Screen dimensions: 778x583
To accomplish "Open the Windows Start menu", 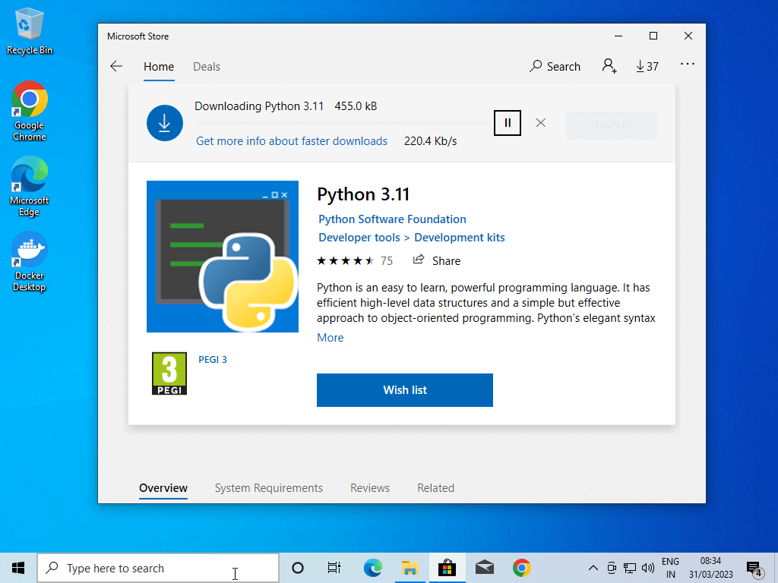I will [18, 568].
